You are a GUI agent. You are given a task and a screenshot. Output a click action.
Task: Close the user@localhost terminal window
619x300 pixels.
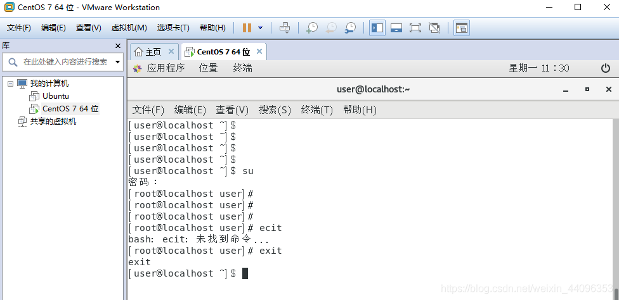[x=609, y=89]
